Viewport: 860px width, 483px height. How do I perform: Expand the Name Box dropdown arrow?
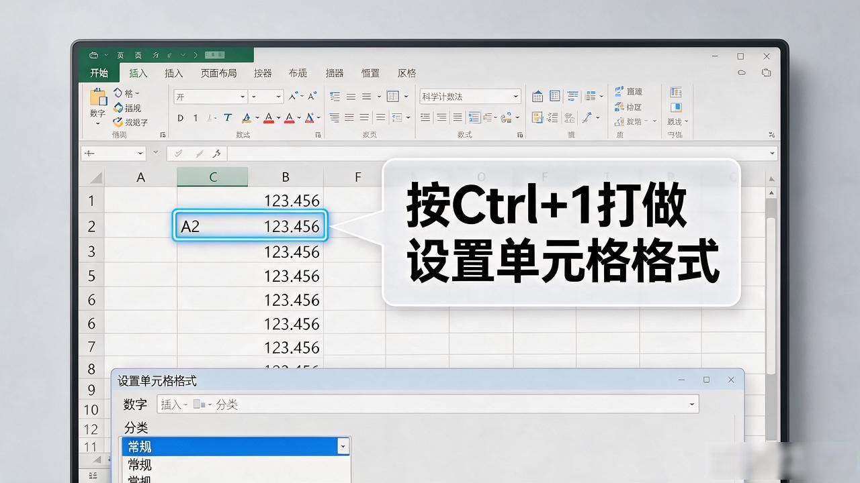140,154
